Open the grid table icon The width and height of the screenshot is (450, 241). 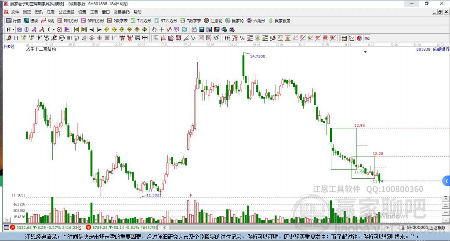345,38
